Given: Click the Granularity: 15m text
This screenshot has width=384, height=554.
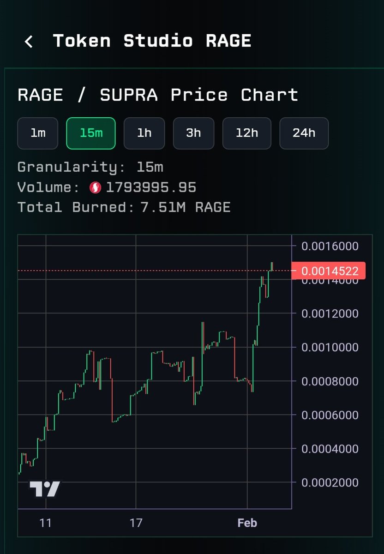Looking at the screenshot, I should pyautogui.click(x=90, y=167).
